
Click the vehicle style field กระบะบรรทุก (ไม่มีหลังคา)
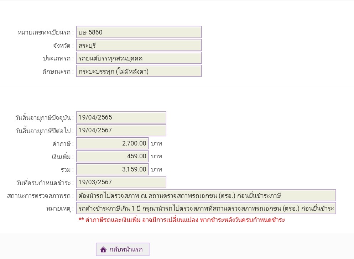(139, 71)
